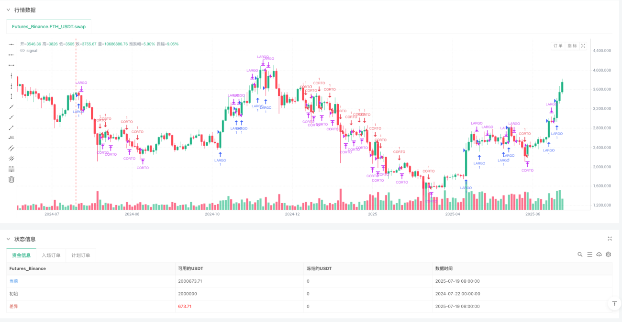Open the table settings gear icon
Image resolution: width=622 pixels, height=322 pixels.
coord(609,254)
